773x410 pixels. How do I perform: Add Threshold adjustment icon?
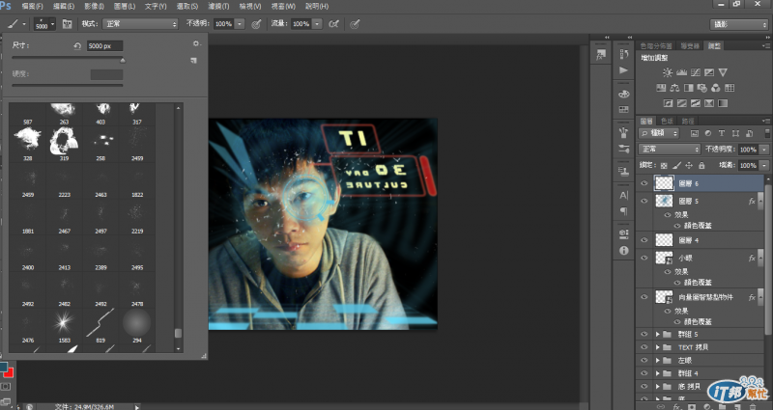tap(696, 103)
